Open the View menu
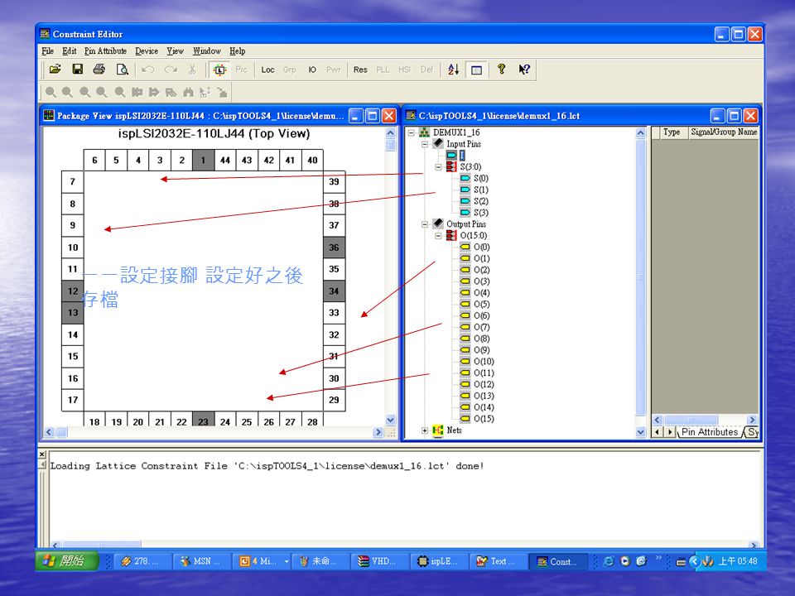 coord(175,50)
